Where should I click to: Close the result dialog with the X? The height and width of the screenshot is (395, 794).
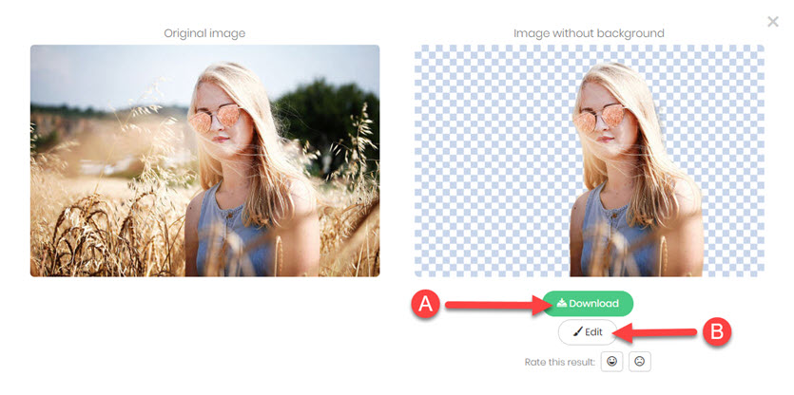pos(773,21)
